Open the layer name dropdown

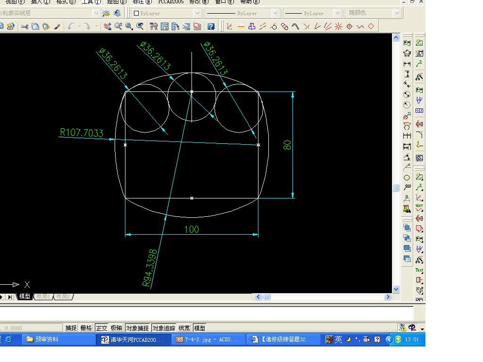coord(96,13)
